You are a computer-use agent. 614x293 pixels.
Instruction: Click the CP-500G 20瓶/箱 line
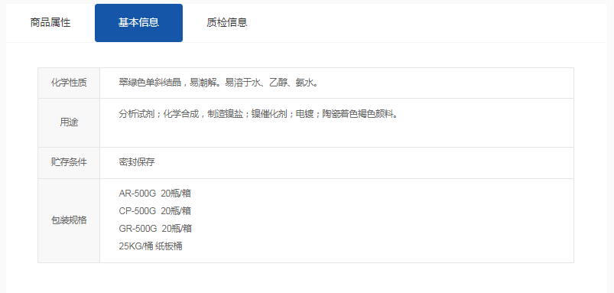click(x=155, y=211)
